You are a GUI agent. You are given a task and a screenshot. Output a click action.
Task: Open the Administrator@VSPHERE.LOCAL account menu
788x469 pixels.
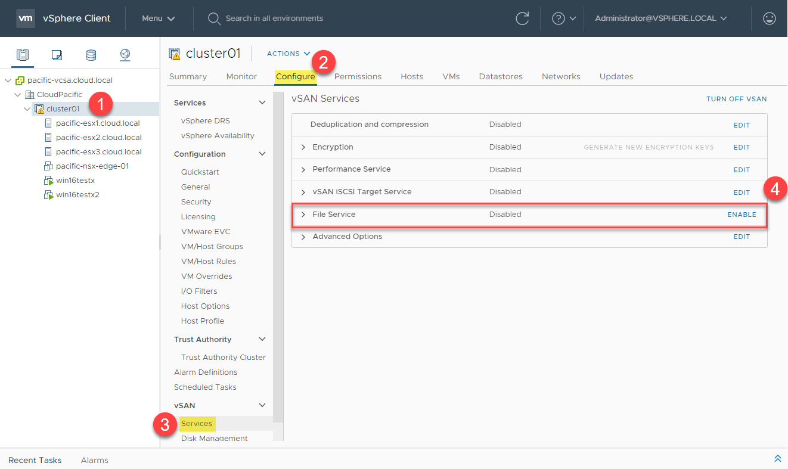pos(659,18)
